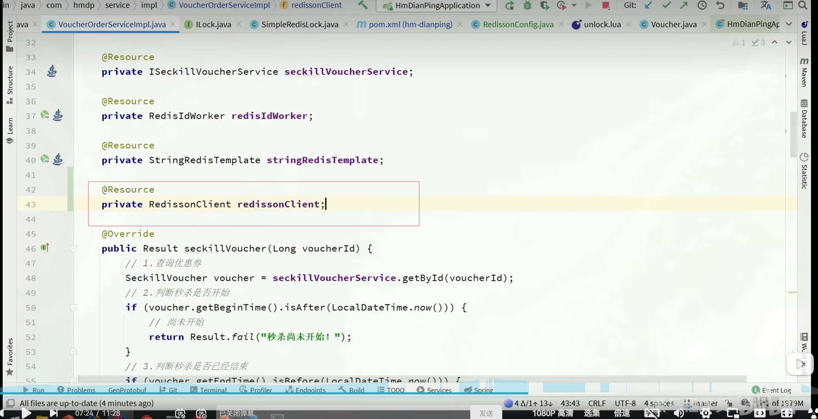Click the Build project hammer icon
This screenshot has height=419, width=818.
pyautogui.click(x=363, y=5)
